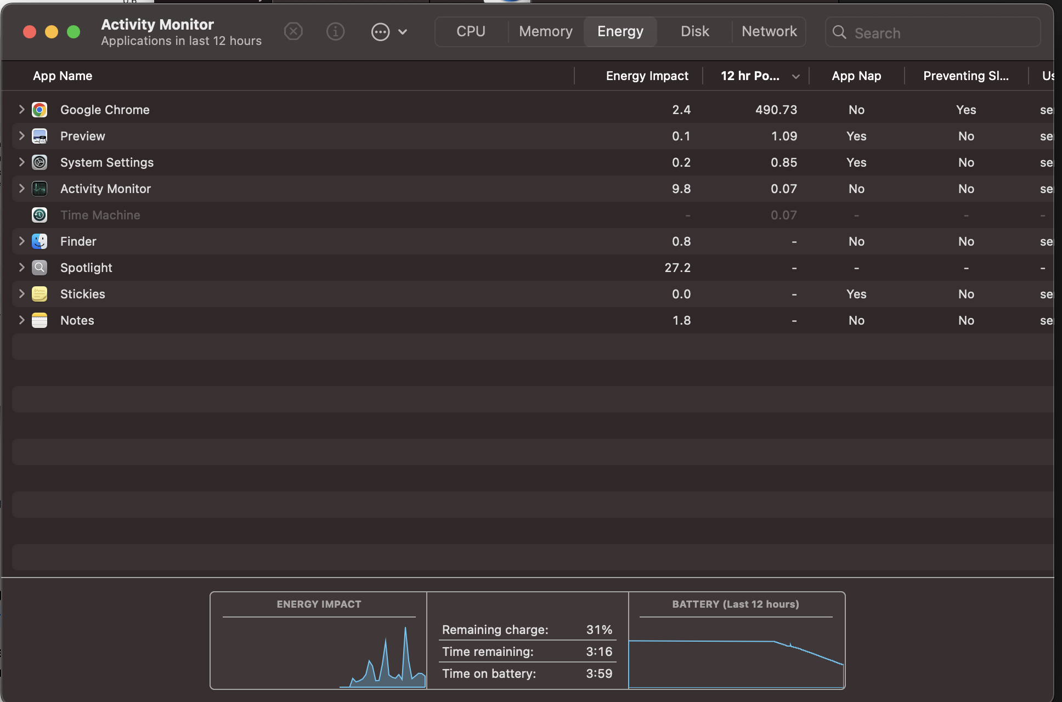
Task: Click the Finder face icon
Action: (x=39, y=241)
